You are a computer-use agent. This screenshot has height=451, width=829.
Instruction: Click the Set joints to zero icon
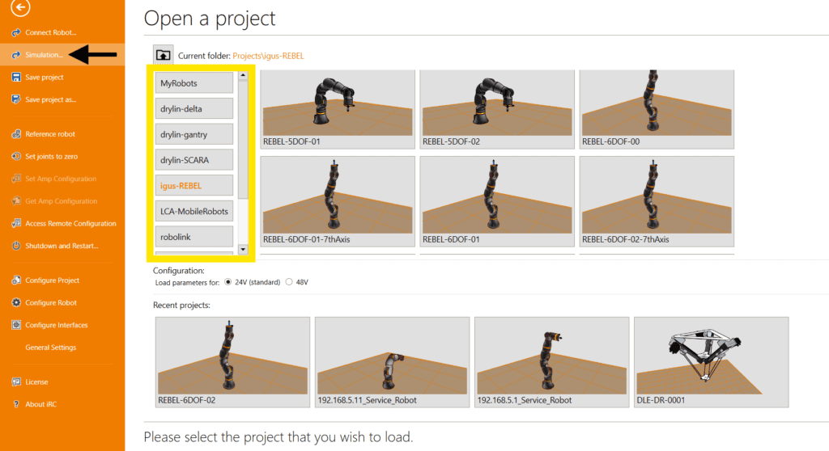[16, 157]
